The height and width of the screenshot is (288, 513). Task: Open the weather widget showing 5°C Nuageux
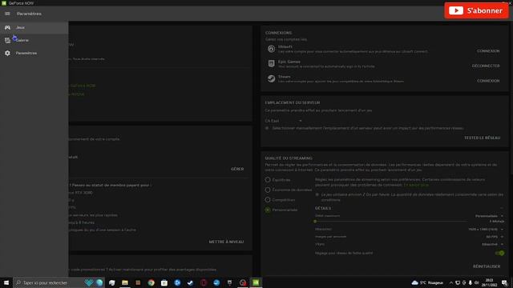click(427, 282)
